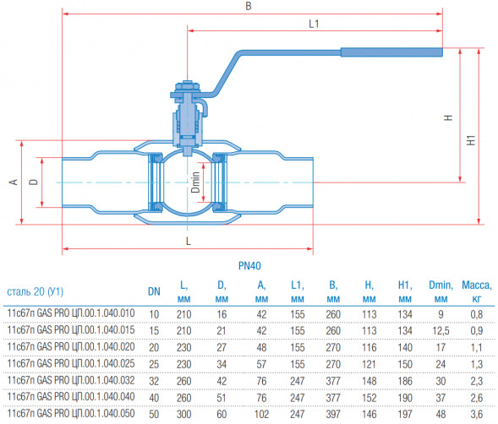Image resolution: width=498 pixels, height=424 pixels.
Task: Select row name 11с67п GAS PRO ЦП.00.1.040.020
Action: [71, 346]
